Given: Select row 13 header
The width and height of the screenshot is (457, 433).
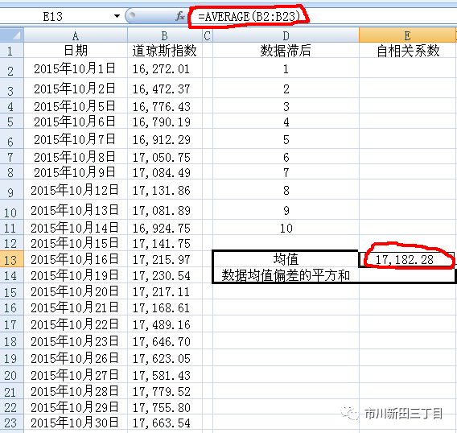Looking at the screenshot, I should point(11,259).
